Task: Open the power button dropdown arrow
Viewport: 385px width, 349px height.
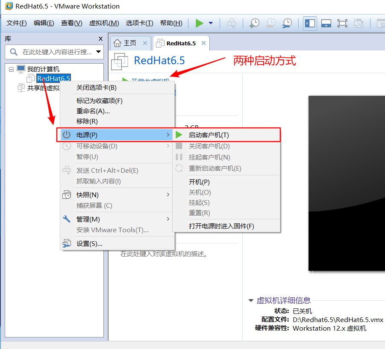Action: (210, 24)
